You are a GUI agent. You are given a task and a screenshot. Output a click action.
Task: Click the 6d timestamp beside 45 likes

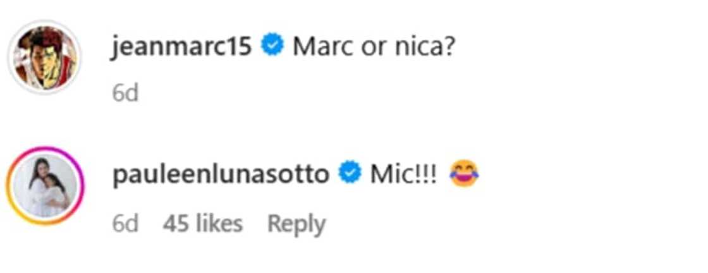coord(125,223)
